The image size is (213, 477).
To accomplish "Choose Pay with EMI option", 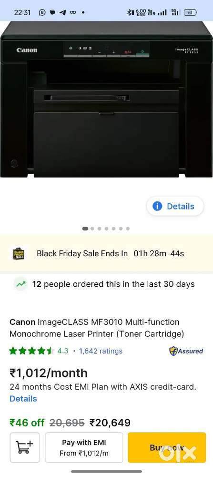I will 84,447.
